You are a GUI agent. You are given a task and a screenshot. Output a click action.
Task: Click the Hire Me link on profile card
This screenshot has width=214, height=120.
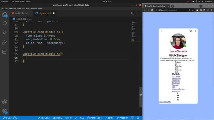click(x=168, y=102)
